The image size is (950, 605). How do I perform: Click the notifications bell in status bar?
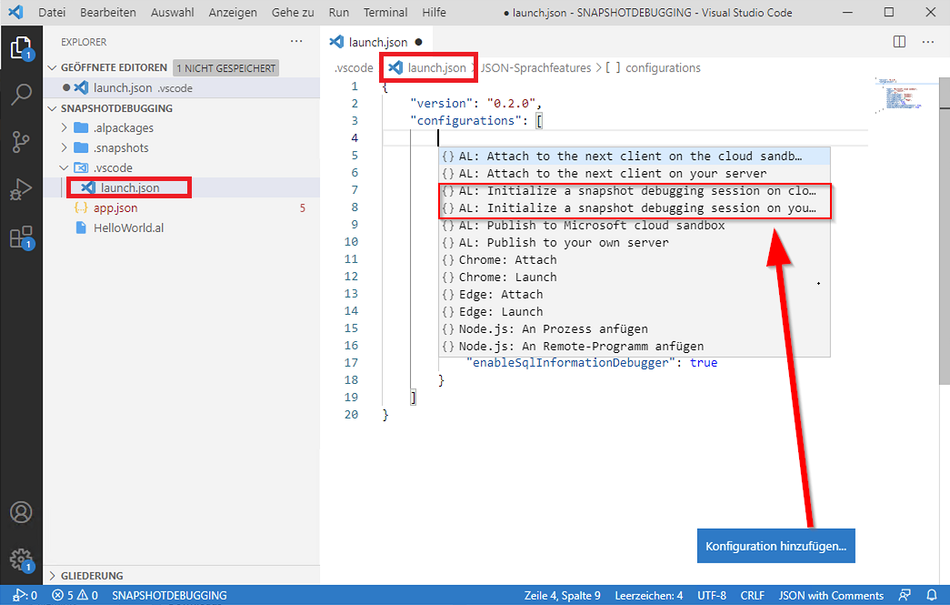tap(932, 595)
